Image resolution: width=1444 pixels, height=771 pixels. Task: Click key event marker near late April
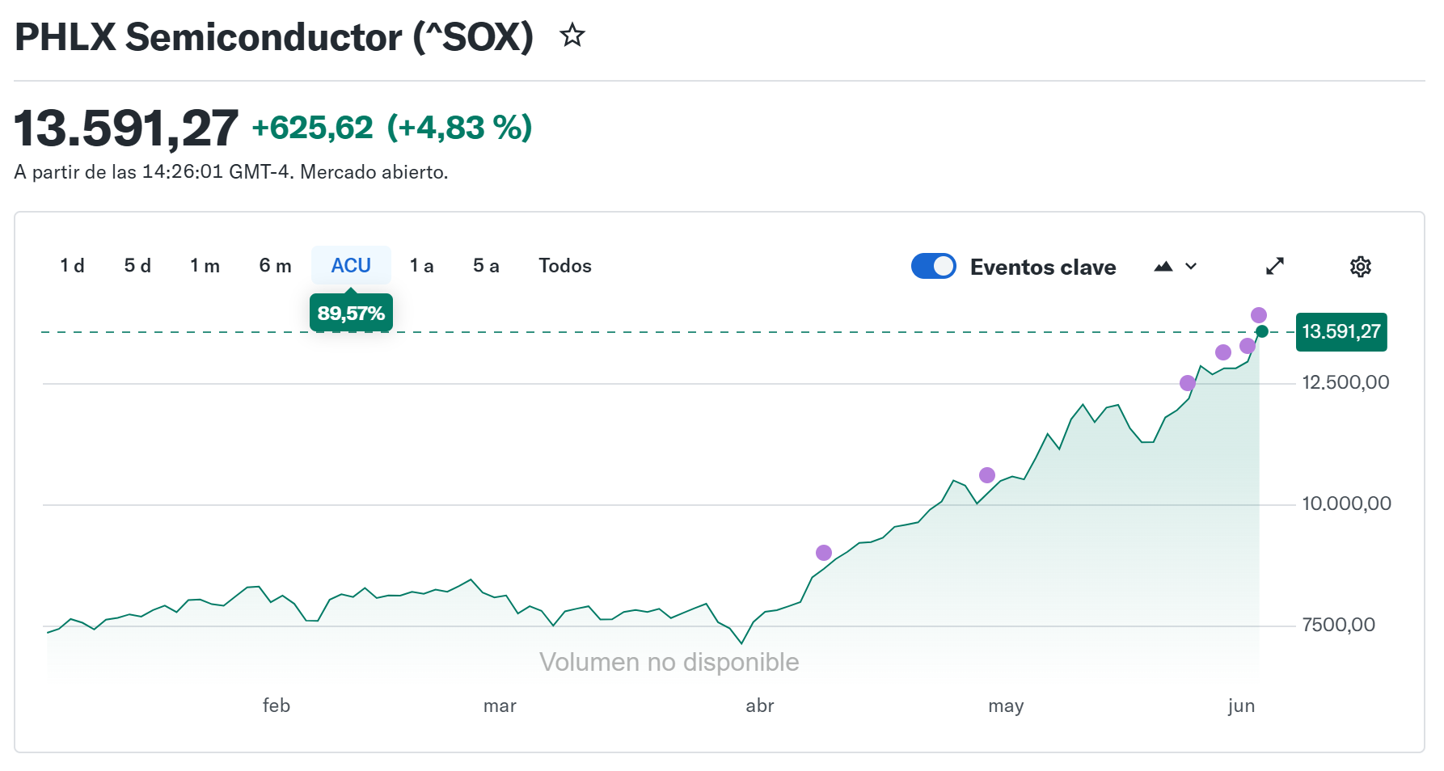point(987,475)
